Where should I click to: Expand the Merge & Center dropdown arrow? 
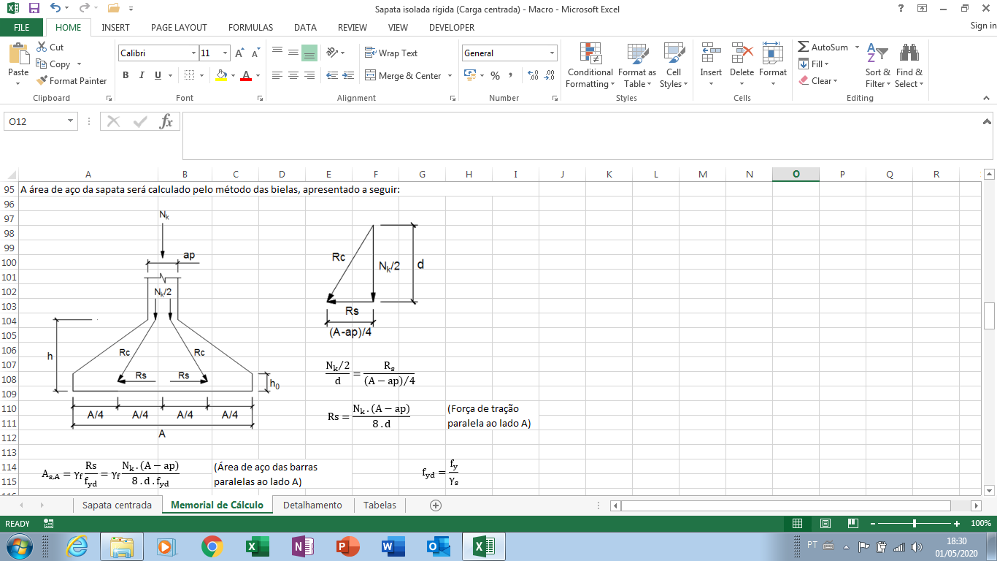(x=450, y=75)
